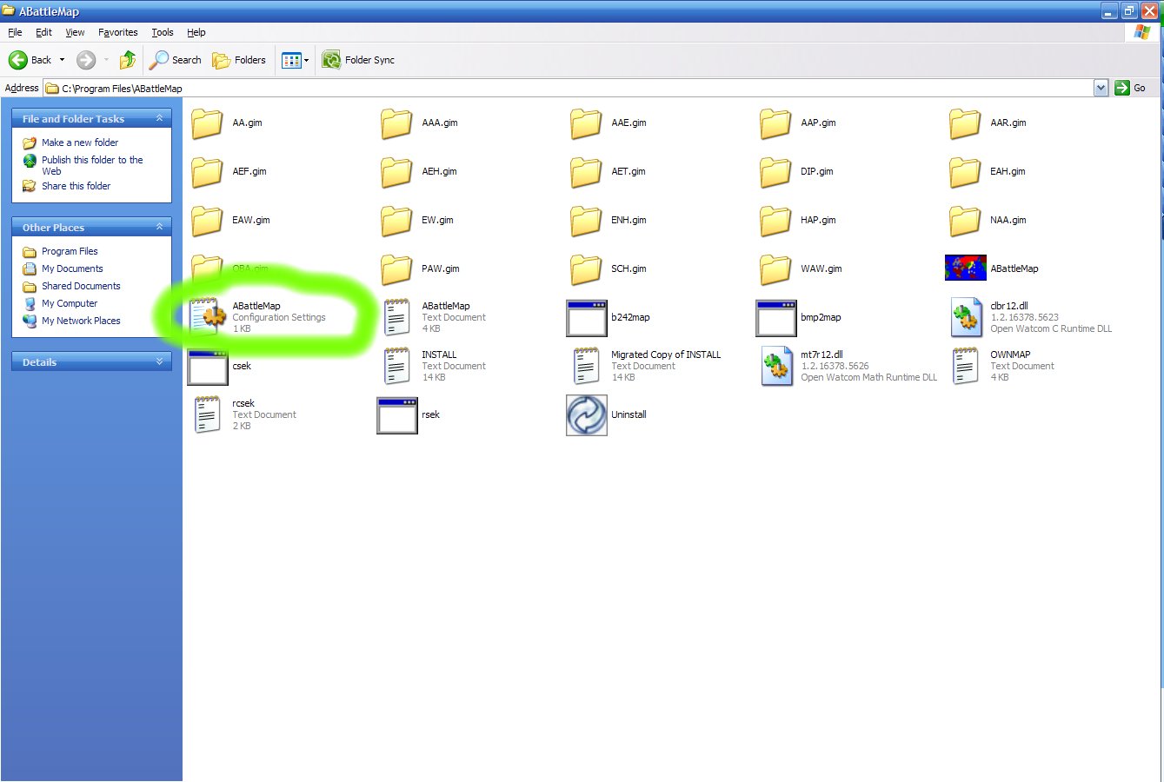
Task: Select the AEH.gim folder icon
Action: [x=396, y=172]
